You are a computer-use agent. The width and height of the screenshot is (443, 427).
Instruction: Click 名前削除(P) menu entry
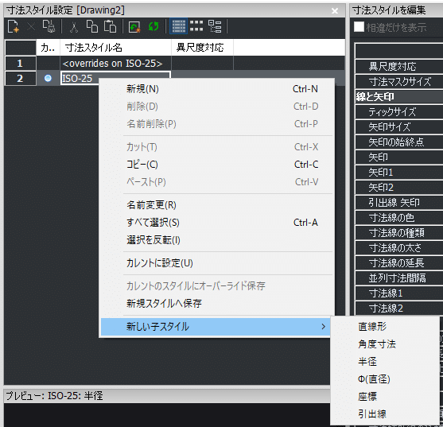pos(217,124)
